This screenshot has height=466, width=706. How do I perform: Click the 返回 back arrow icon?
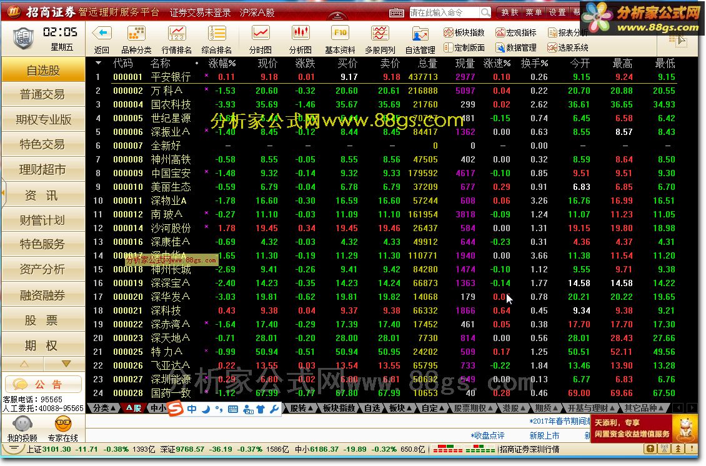[102, 33]
